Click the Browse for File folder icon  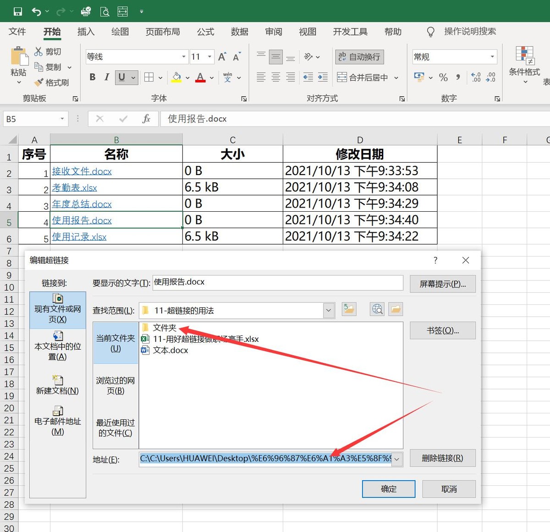396,309
